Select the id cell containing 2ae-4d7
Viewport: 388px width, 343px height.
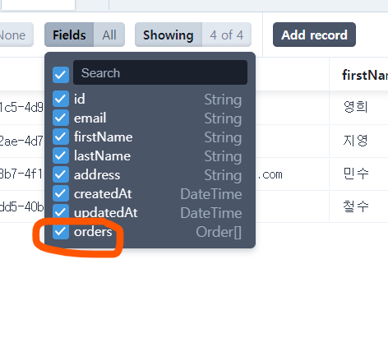pyautogui.click(x=21, y=141)
